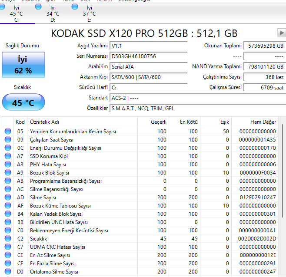This screenshot has height=277, width=286.
Task: Click raw value 0000000F0034
Action: click(x=258, y=172)
